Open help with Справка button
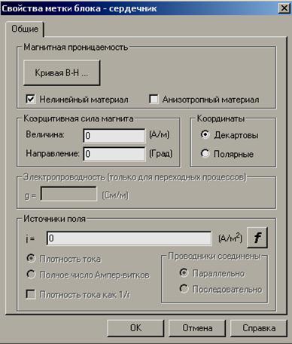The image size is (292, 344). [259, 328]
